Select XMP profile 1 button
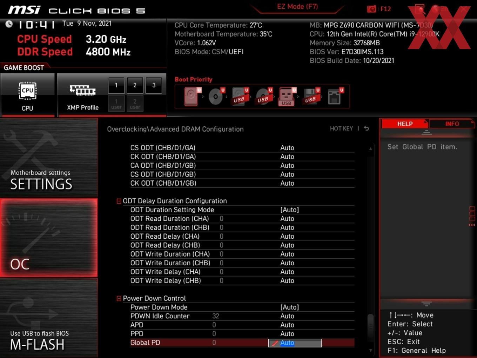477x358 pixels. click(116, 85)
